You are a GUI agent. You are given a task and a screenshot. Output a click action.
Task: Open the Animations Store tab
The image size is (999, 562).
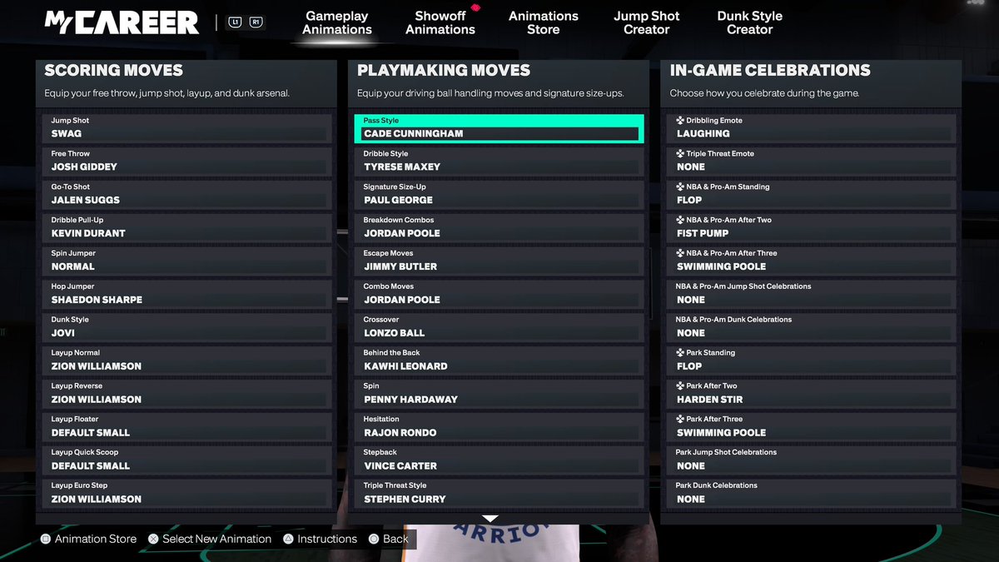click(x=544, y=22)
